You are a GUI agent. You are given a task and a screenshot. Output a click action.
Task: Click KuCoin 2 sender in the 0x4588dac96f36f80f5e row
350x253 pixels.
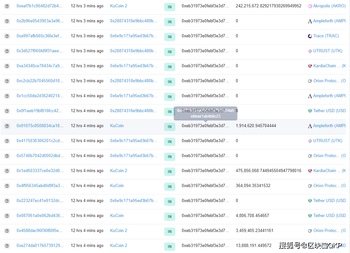(119, 231)
